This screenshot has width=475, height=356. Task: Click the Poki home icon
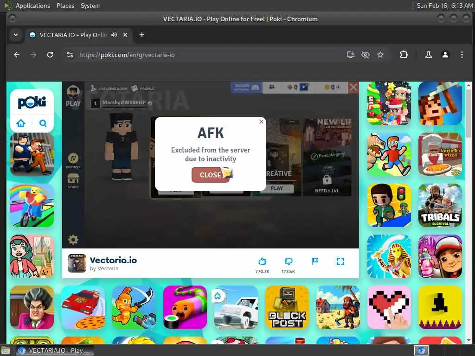21,123
